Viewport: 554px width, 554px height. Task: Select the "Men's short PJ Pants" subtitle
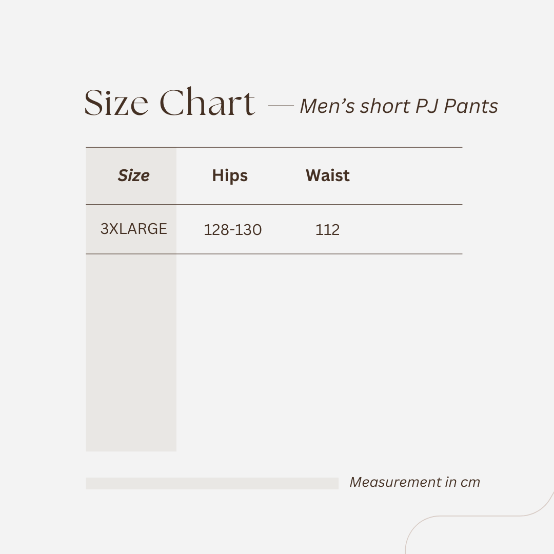[399, 106]
